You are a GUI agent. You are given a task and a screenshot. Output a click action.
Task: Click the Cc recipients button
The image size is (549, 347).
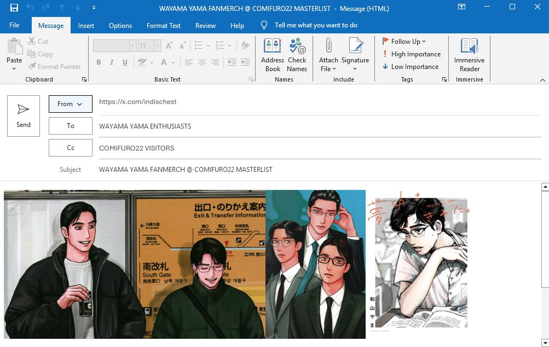tap(71, 148)
